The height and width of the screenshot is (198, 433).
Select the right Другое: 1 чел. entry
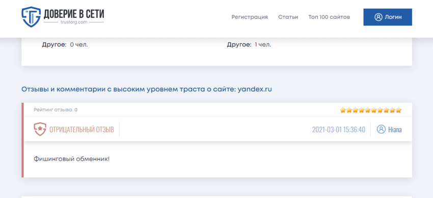click(x=249, y=45)
